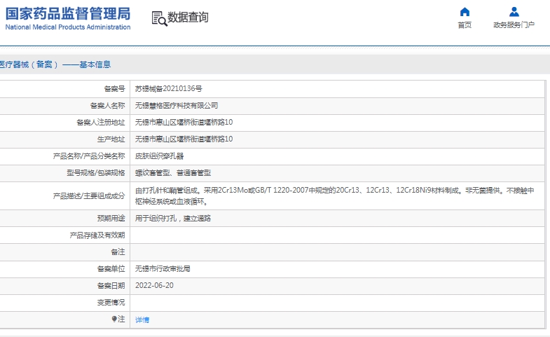Click the value 无锡市行政审批局
Image resolution: width=550 pixels, height=337 pixels.
point(163,268)
